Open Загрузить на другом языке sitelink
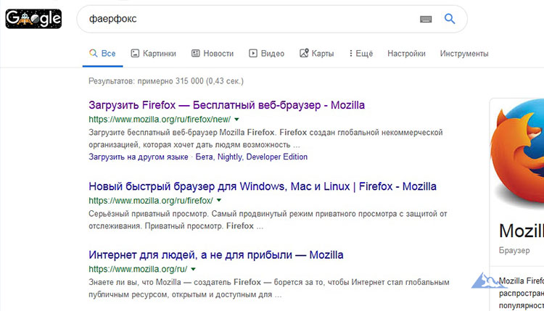The image size is (544, 311). (x=139, y=157)
